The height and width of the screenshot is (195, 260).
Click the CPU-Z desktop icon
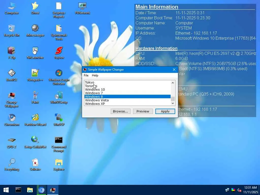click(x=12, y=142)
